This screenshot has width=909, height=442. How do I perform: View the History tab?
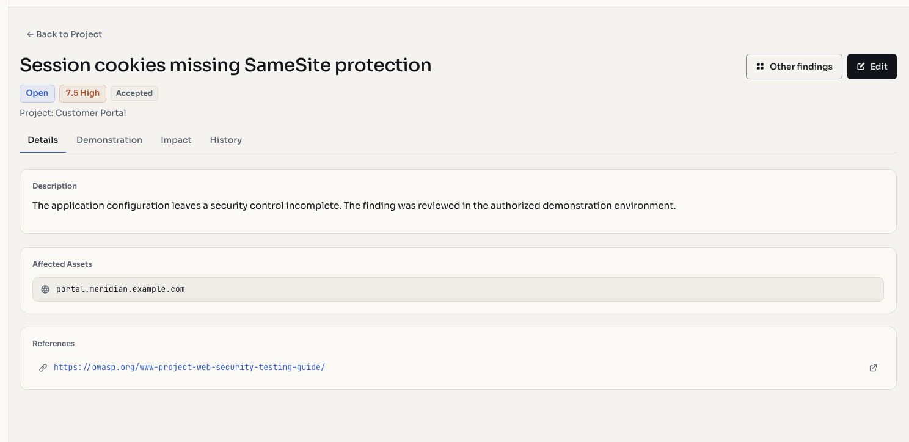[x=226, y=140]
